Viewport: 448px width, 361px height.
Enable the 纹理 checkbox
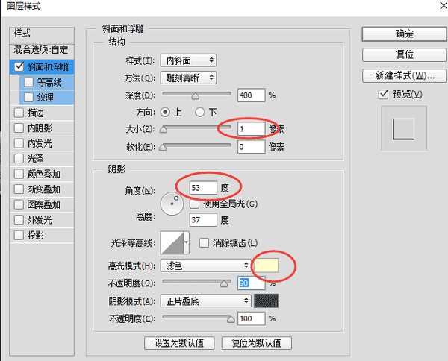click(x=28, y=97)
